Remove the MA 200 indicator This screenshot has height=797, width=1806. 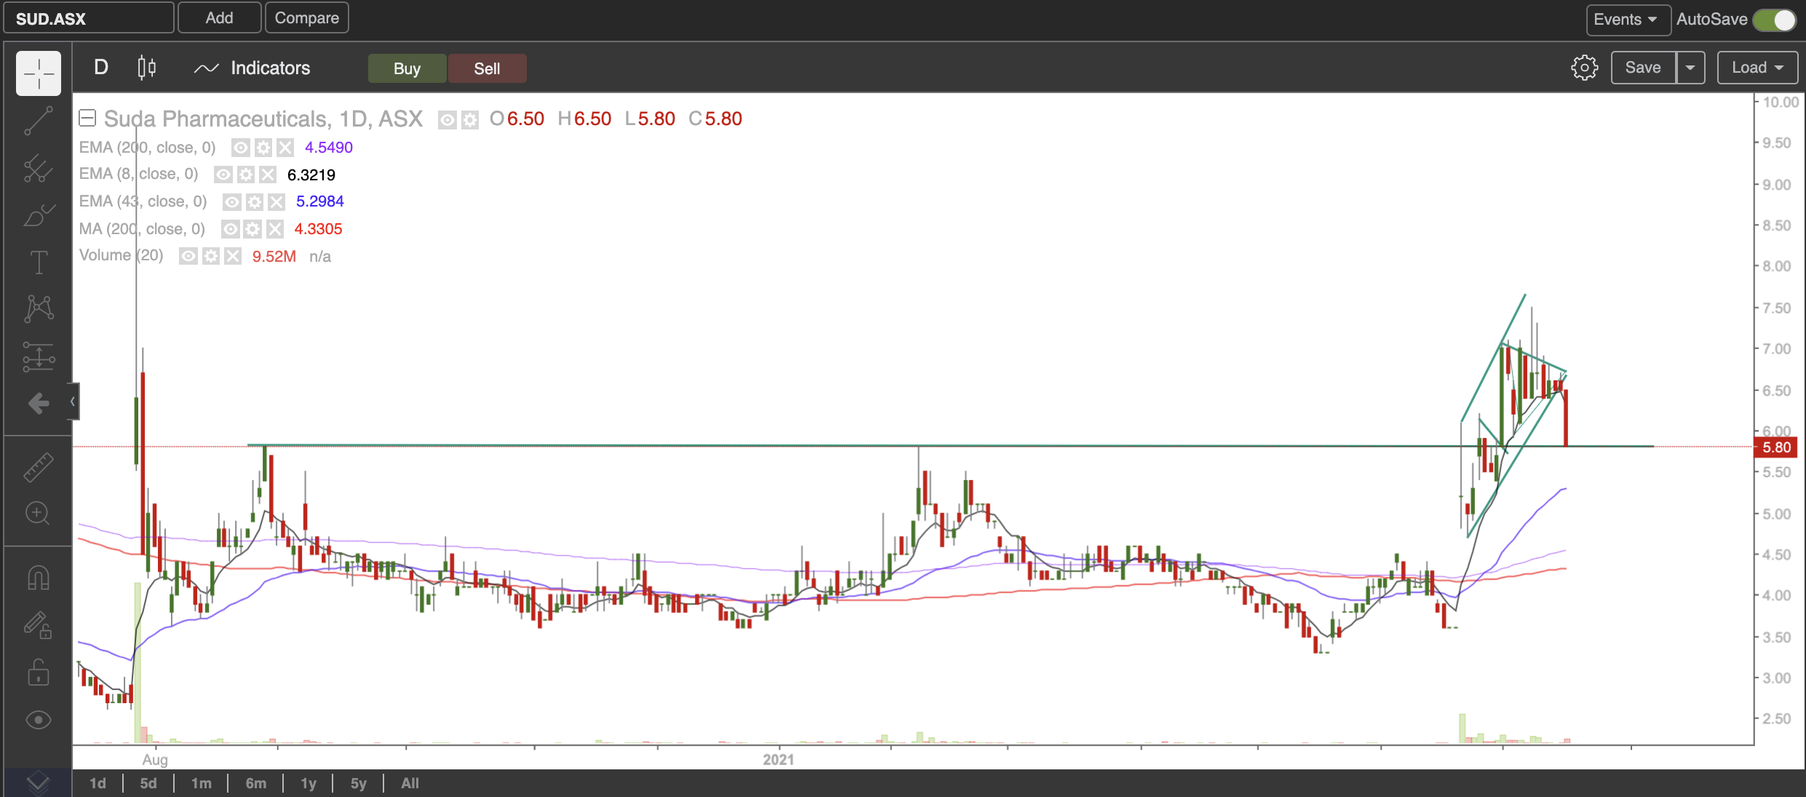click(x=274, y=229)
